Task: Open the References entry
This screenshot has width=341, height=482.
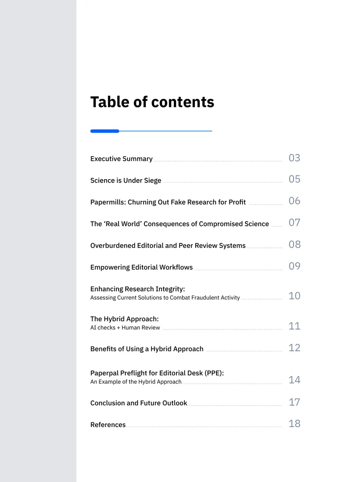Action: [x=108, y=424]
